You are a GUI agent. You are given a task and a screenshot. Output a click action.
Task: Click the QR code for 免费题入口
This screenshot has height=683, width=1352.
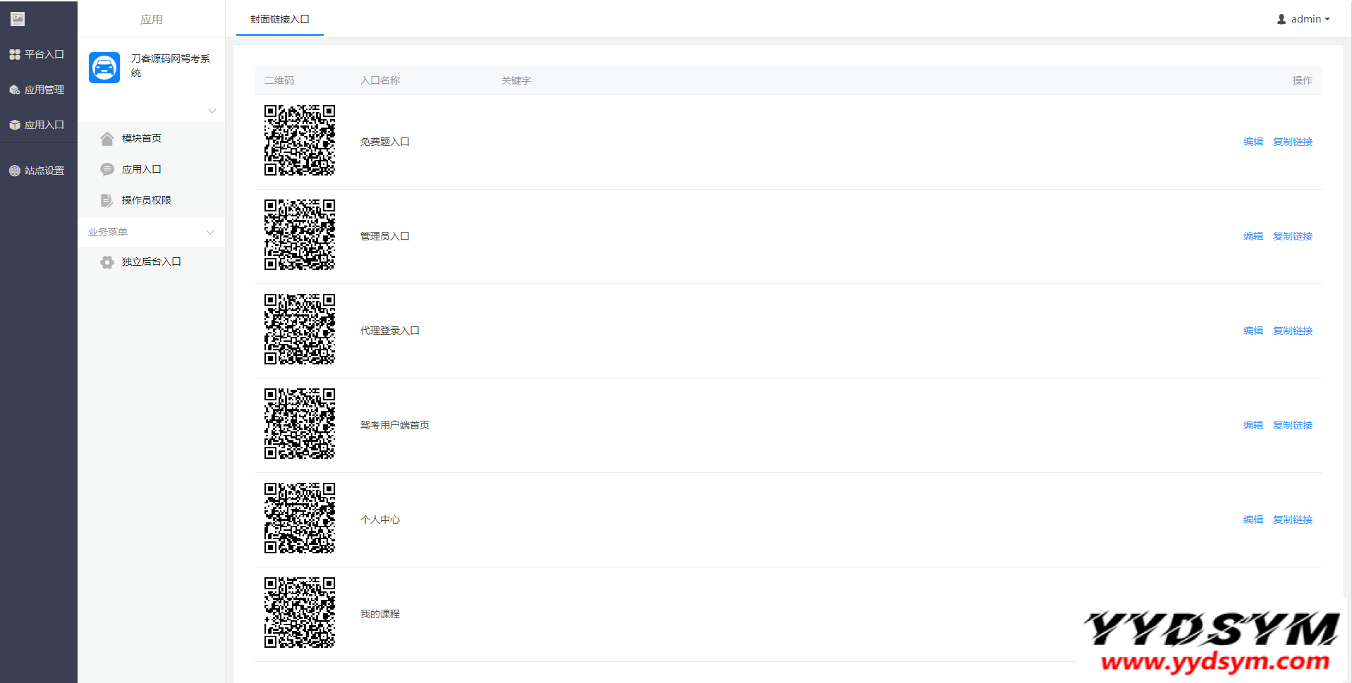[x=300, y=140]
